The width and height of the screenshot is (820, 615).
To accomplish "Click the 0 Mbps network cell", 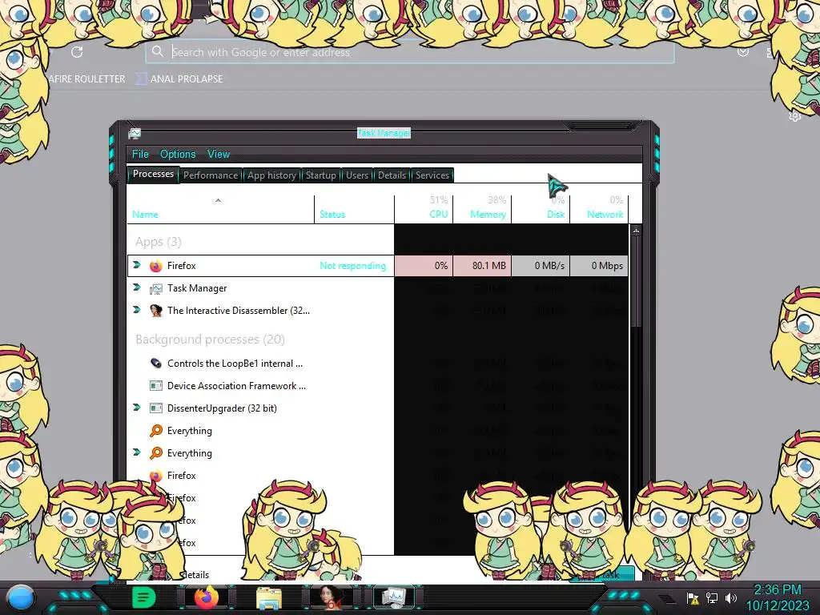I will pyautogui.click(x=599, y=266).
